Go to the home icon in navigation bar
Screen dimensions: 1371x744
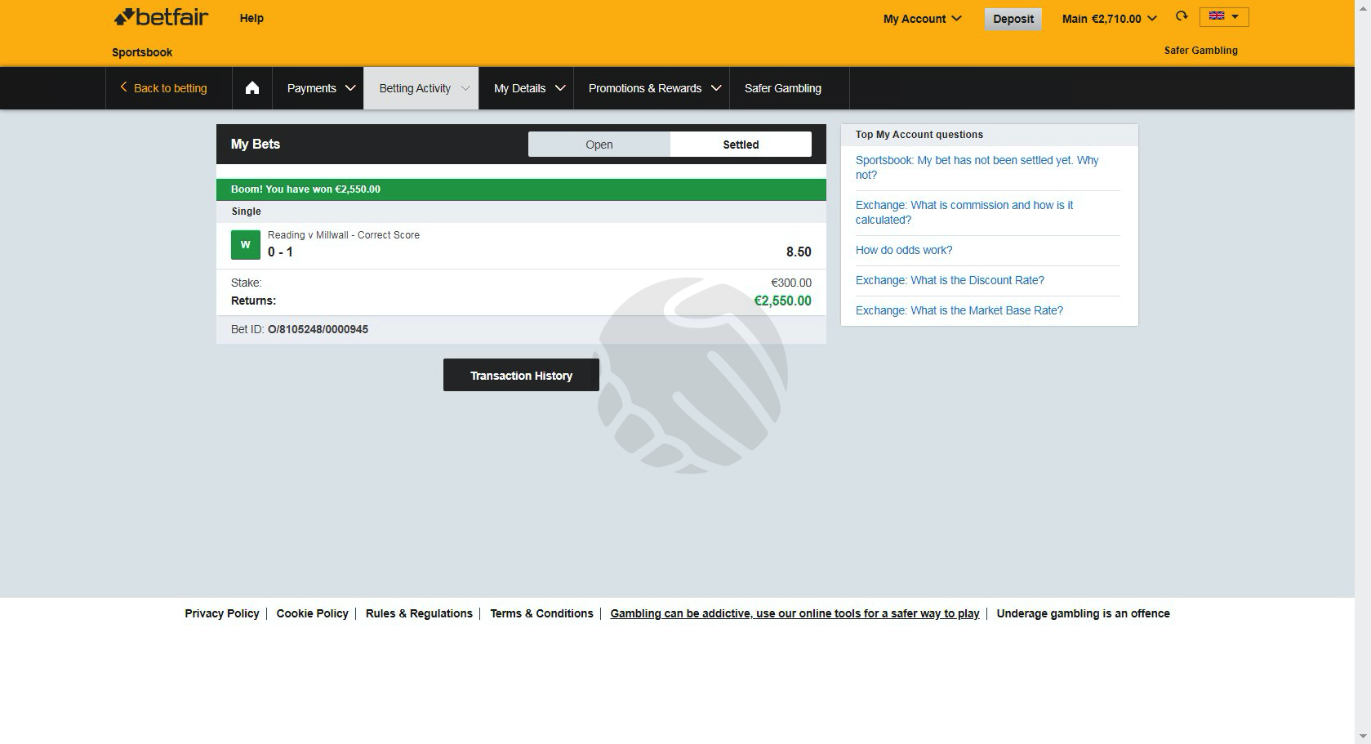252,88
